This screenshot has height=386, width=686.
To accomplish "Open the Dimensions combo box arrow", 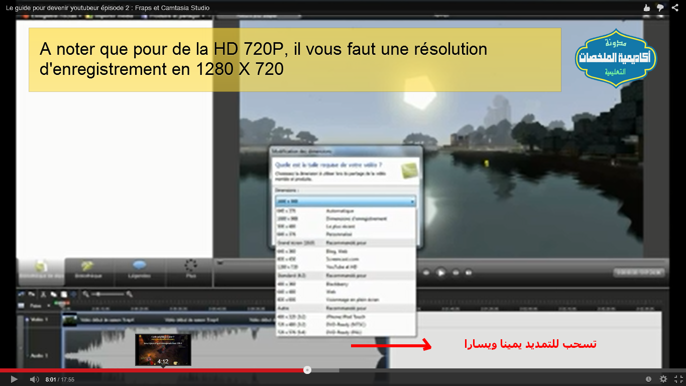I will click(412, 201).
